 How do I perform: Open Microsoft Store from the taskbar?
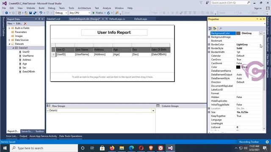[102, 148]
